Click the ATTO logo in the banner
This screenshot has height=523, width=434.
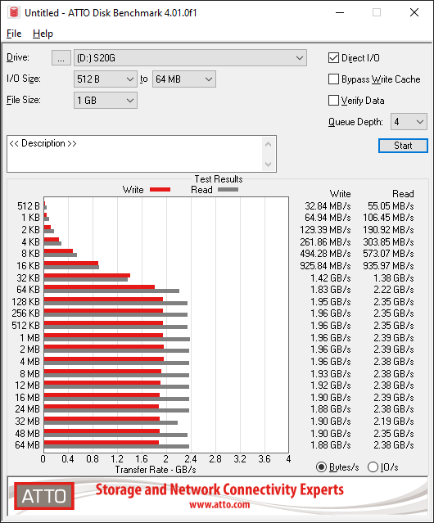point(44,496)
